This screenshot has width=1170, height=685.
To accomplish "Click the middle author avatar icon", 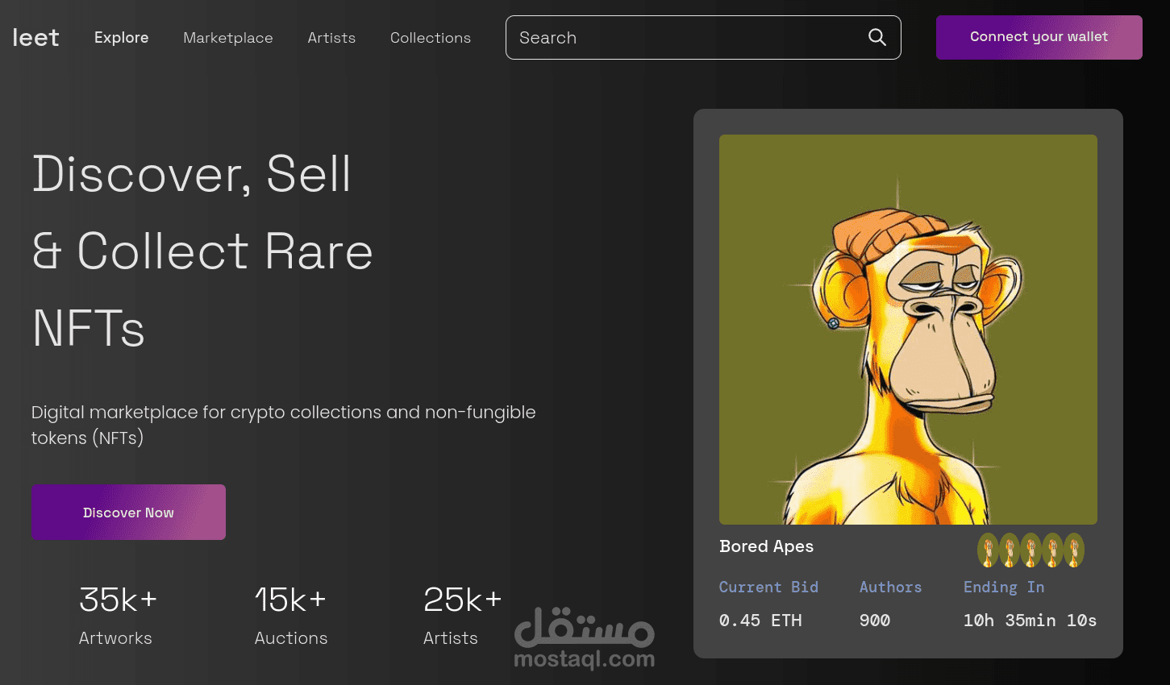I will point(1031,550).
